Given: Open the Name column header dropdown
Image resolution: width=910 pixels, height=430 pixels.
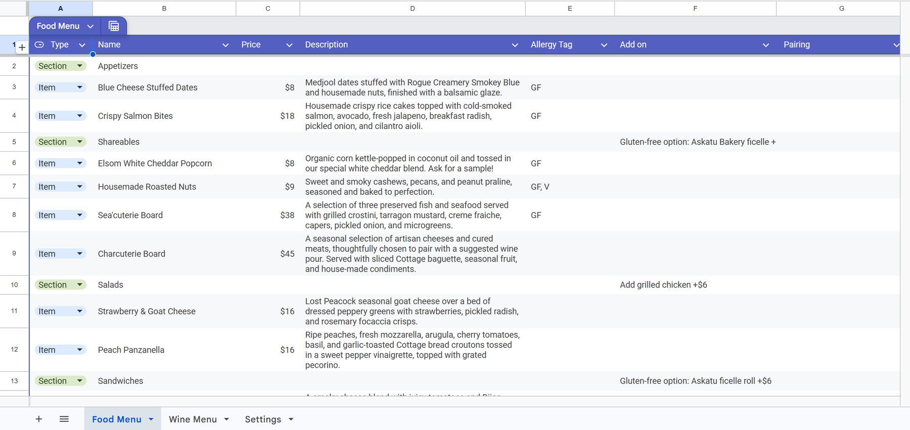Looking at the screenshot, I should tap(225, 45).
